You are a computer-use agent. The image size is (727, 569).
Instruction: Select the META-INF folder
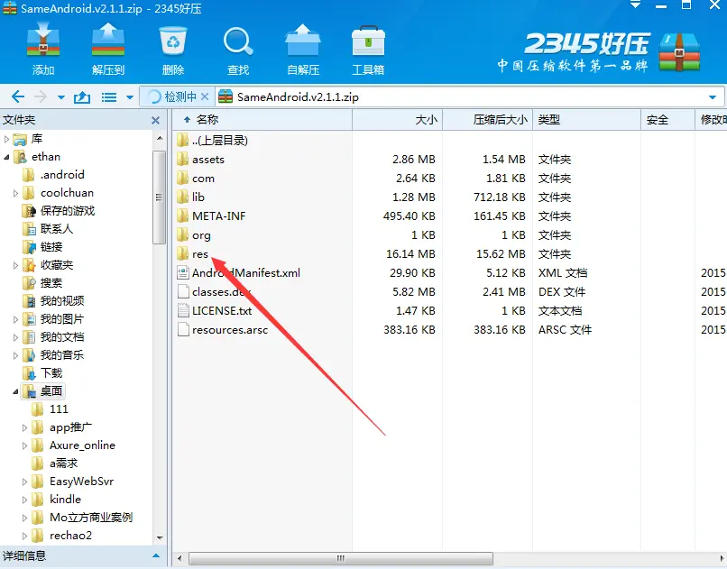(211, 216)
